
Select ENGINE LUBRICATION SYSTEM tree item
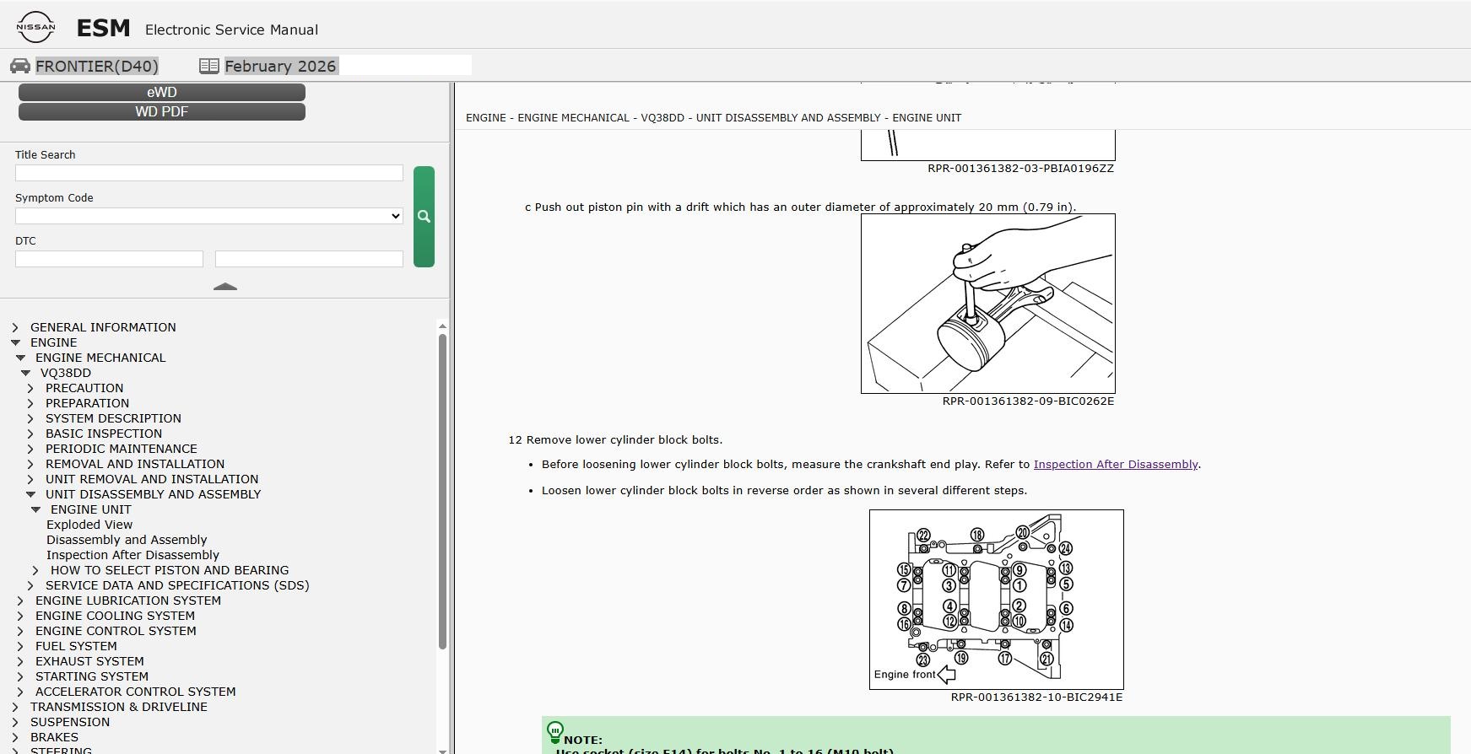click(128, 601)
